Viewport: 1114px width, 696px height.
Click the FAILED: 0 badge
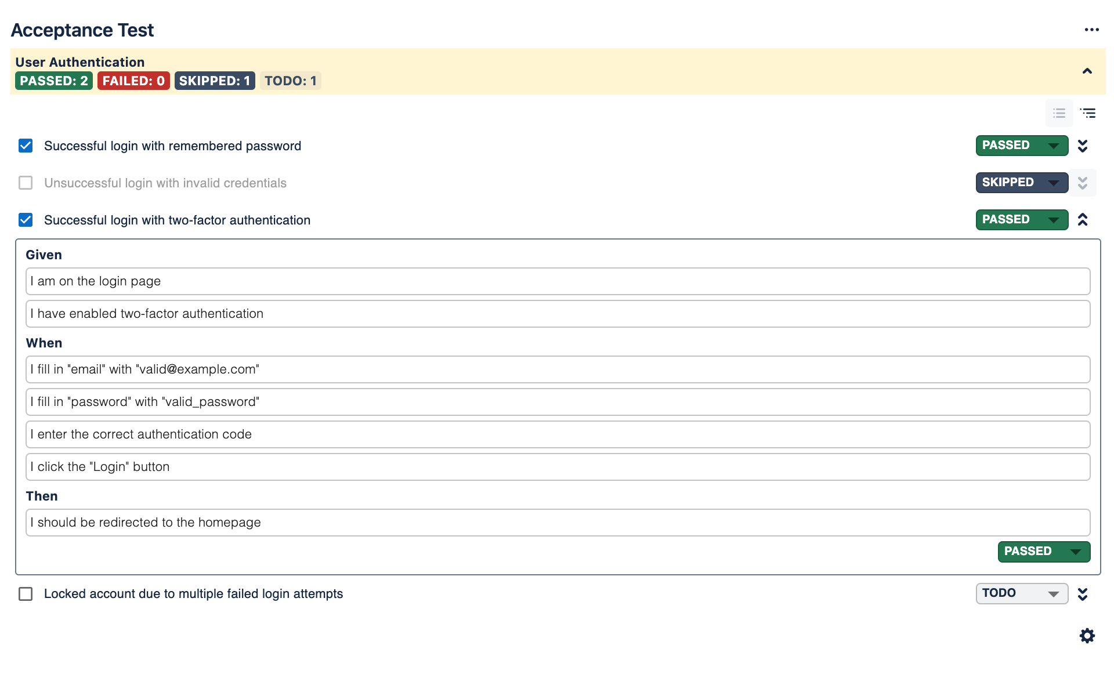[x=133, y=81]
